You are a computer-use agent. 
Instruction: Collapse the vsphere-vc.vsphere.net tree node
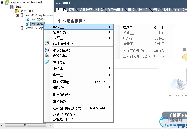[2, 2]
